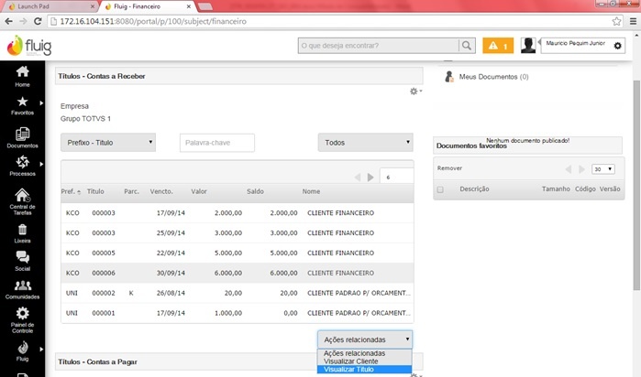Sort by the Pref. column header
Image resolution: width=641 pixels, height=377 pixels.
click(71, 191)
